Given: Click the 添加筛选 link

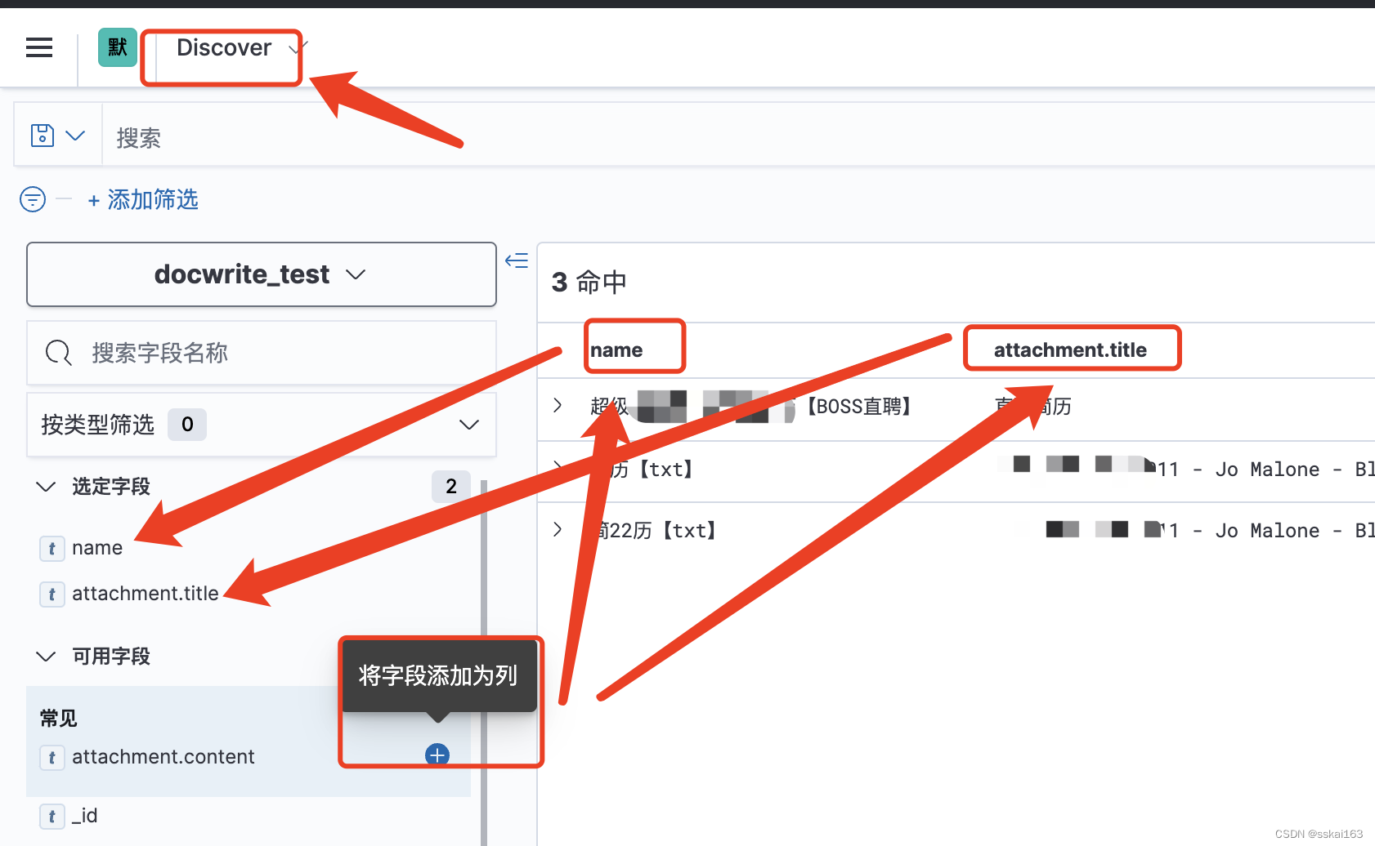Looking at the screenshot, I should [x=143, y=199].
